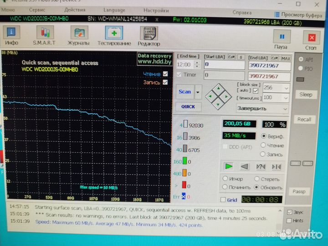Click the right arrow of navigation diamond

(x=226, y=97)
